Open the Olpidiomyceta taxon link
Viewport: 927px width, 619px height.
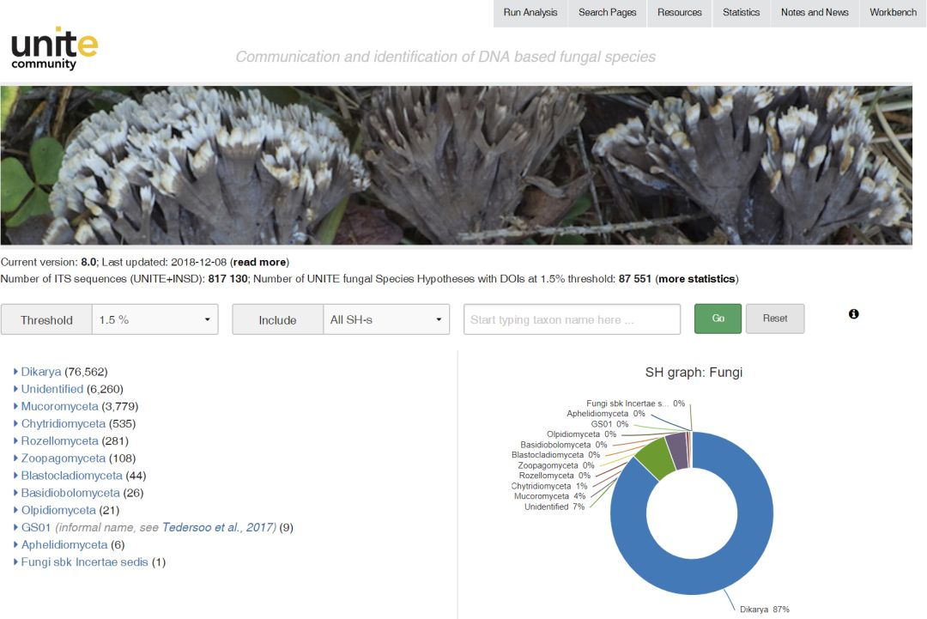pos(58,510)
